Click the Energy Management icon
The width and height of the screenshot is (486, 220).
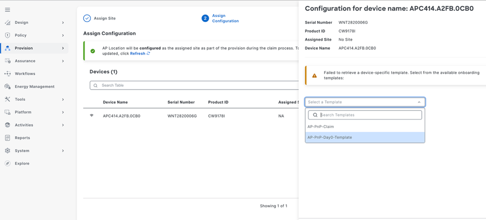pos(8,87)
